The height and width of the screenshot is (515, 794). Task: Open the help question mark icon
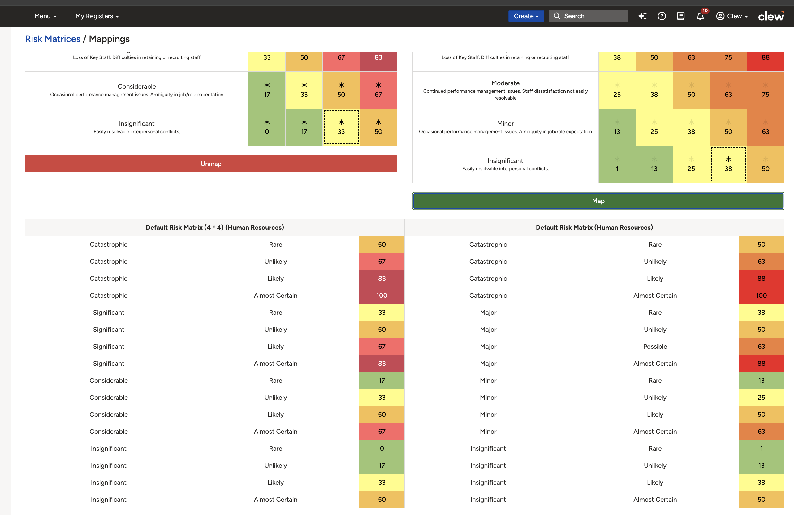(x=662, y=16)
